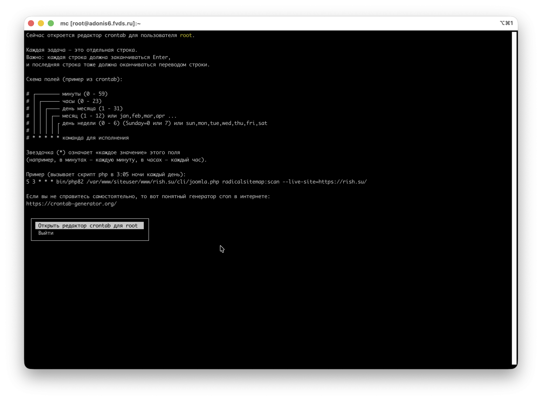The width and height of the screenshot is (542, 401).
Task: Click the '--live-site=https://rish.su/' parameter
Action: pyautogui.click(x=324, y=182)
